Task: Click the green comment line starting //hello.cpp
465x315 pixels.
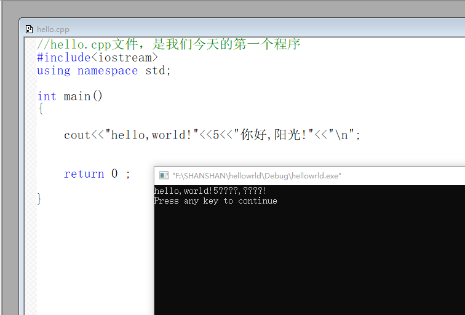Action: tap(169, 44)
